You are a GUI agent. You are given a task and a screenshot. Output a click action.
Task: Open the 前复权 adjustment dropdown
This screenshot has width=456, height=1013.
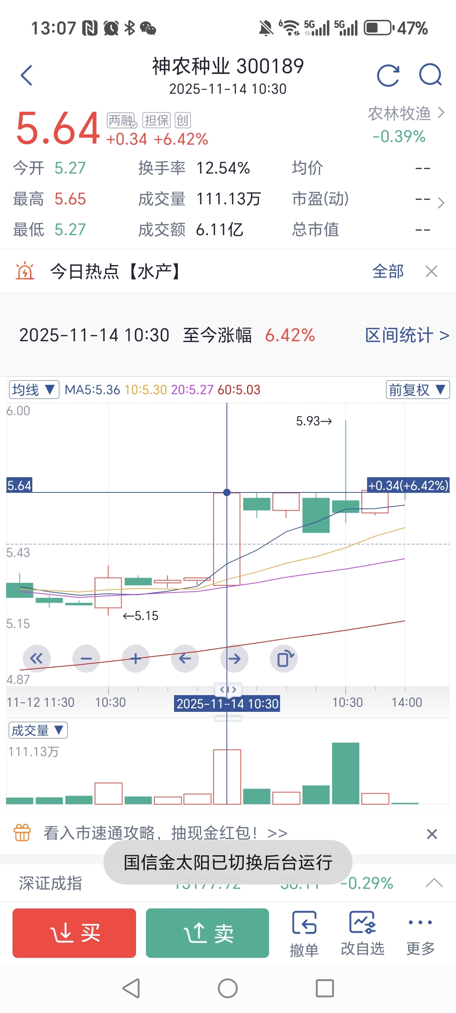click(x=417, y=390)
